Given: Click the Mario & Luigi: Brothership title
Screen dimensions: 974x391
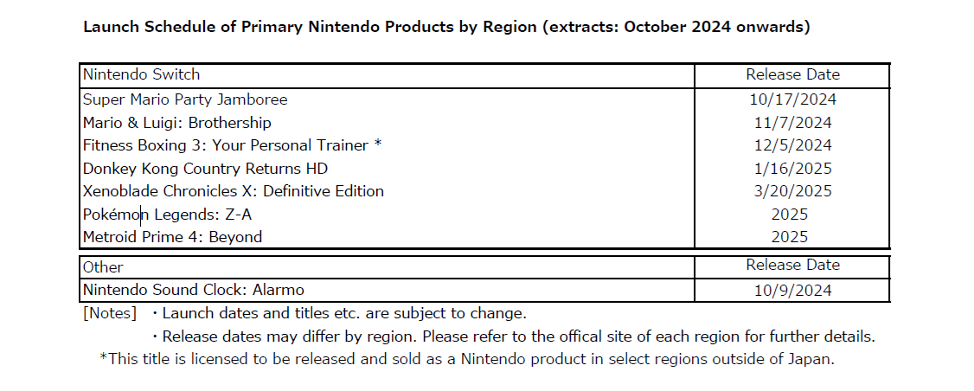Looking at the screenshot, I should click(x=177, y=123).
